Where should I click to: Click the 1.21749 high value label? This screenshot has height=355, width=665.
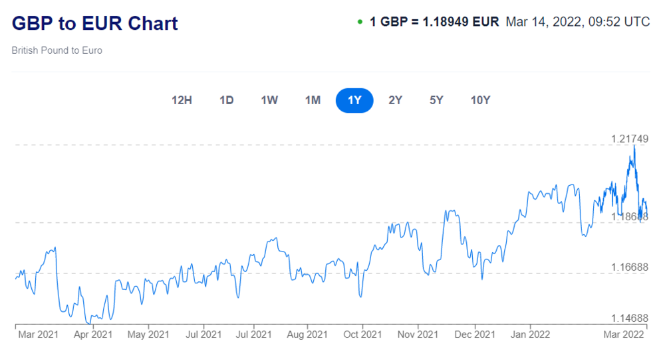tap(629, 139)
